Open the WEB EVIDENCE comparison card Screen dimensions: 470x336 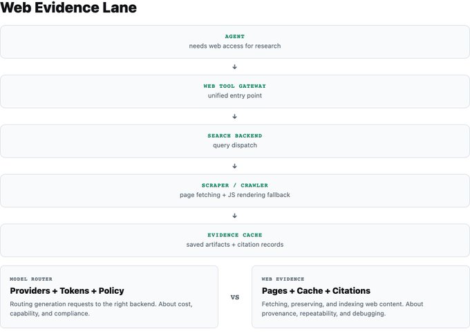click(x=361, y=297)
